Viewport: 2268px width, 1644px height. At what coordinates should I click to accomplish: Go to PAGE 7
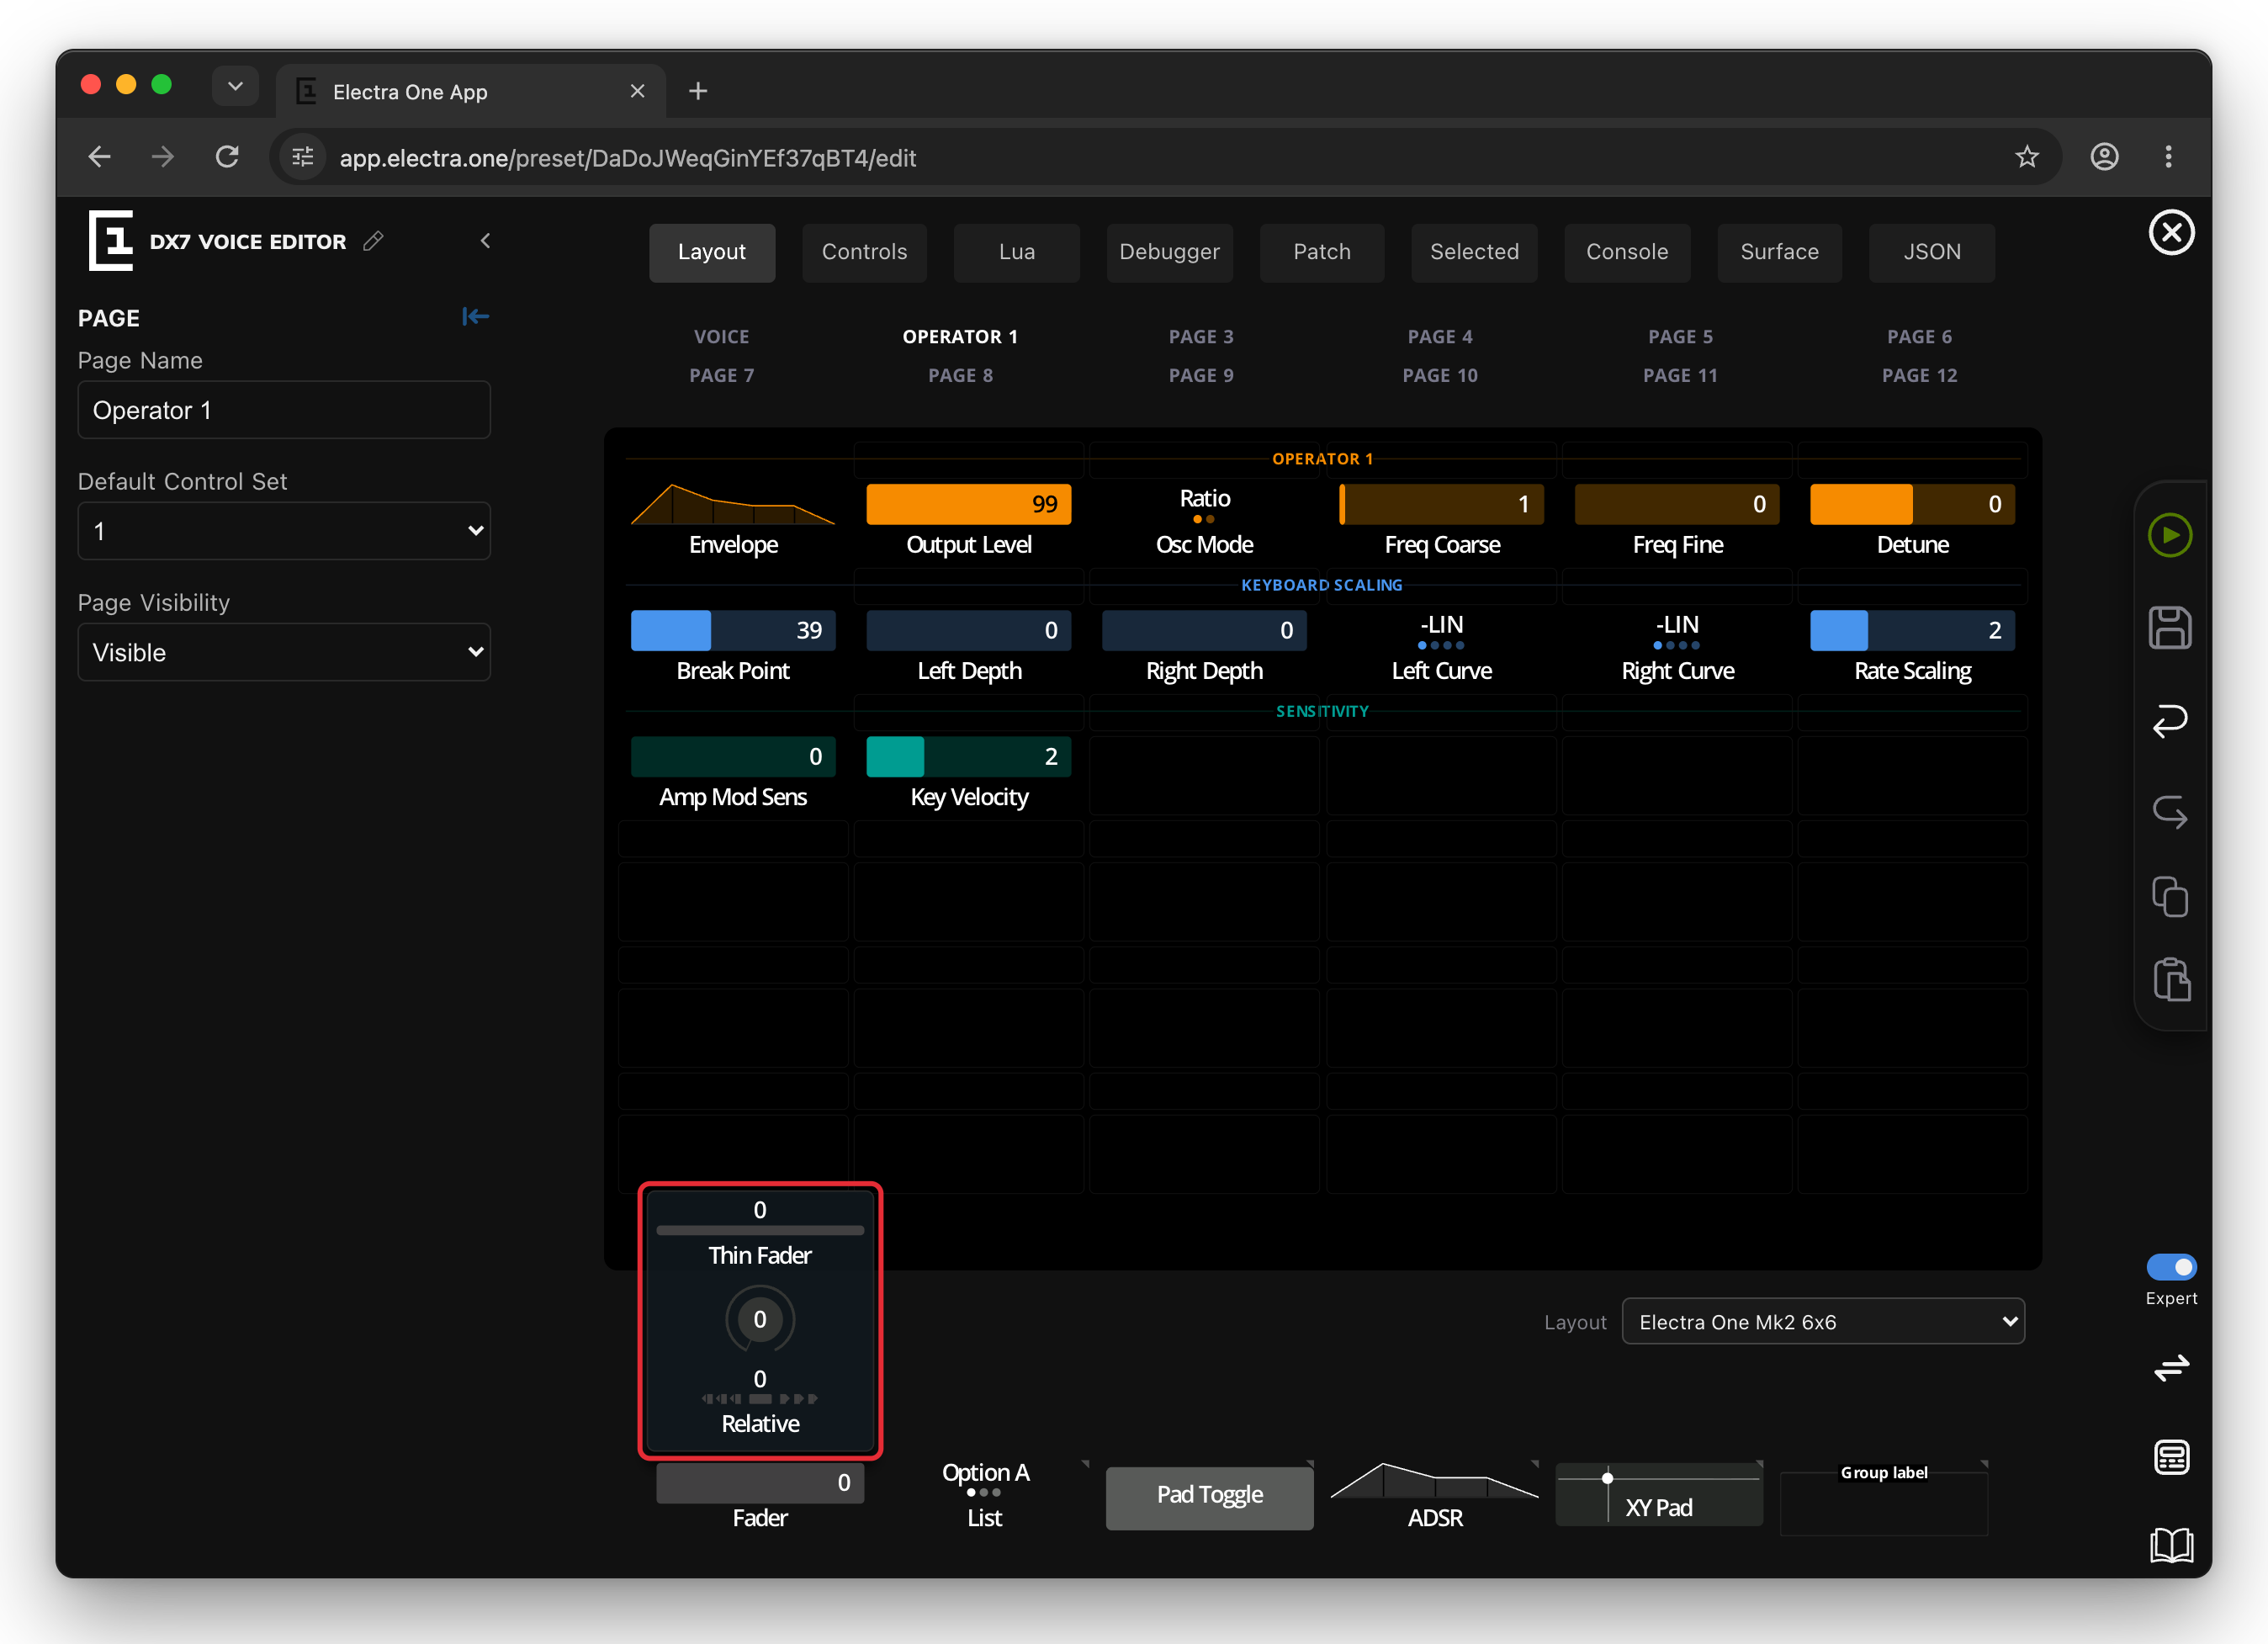tap(722, 376)
